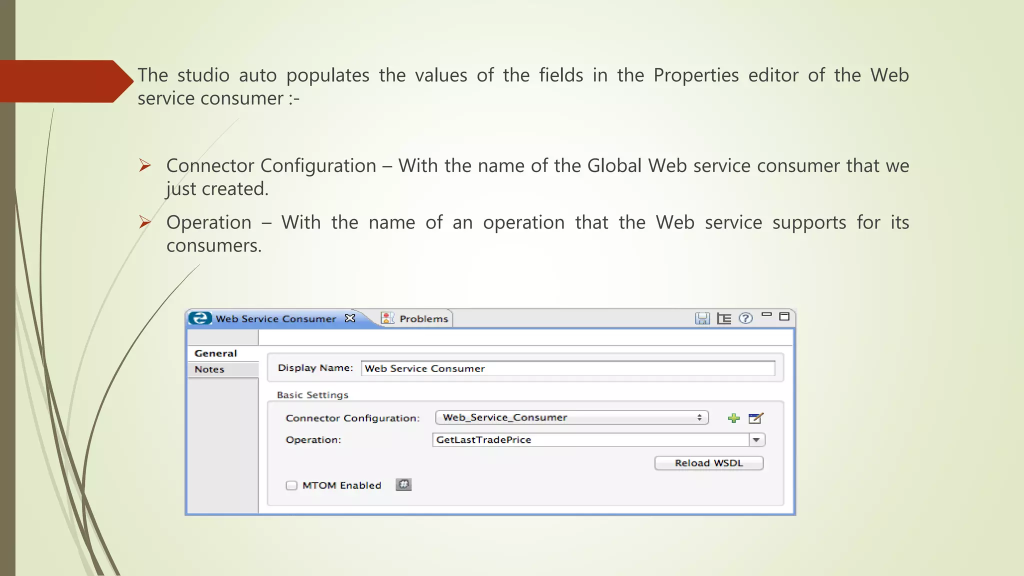Viewport: 1024px width, 576px height.
Task: Maximize the properties panel
Action: (x=784, y=316)
